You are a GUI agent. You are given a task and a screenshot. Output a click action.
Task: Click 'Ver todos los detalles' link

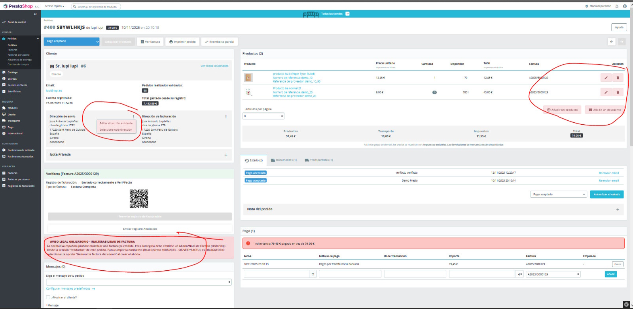(x=214, y=66)
